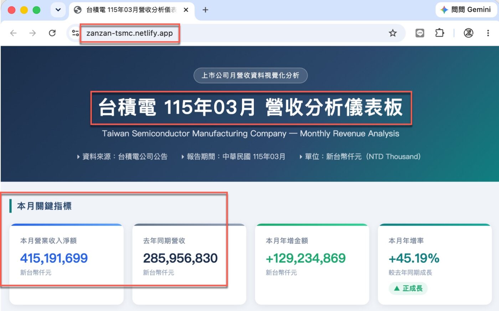Click the 問問 Gemini button
The height and width of the screenshot is (311, 499).
pyautogui.click(x=465, y=10)
